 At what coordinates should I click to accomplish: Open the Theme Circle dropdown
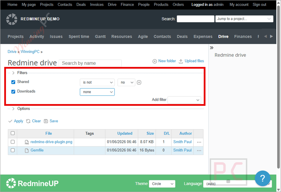click(x=162, y=184)
